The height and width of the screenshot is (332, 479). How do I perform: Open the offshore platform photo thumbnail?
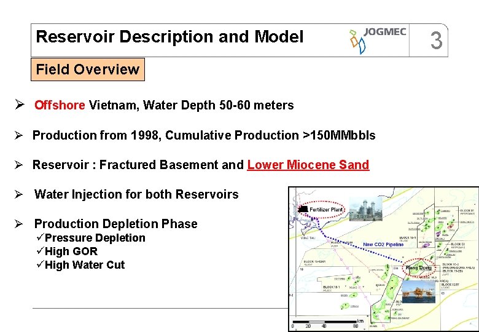(x=419, y=291)
